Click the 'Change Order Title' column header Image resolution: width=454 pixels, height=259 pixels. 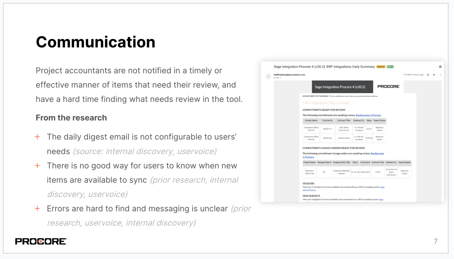pyautogui.click(x=341, y=163)
